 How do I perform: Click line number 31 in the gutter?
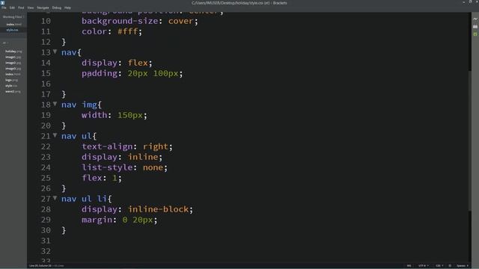[x=46, y=241]
